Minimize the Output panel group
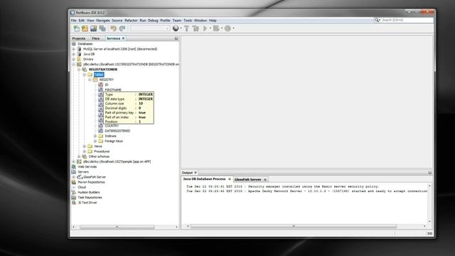 tap(429, 173)
